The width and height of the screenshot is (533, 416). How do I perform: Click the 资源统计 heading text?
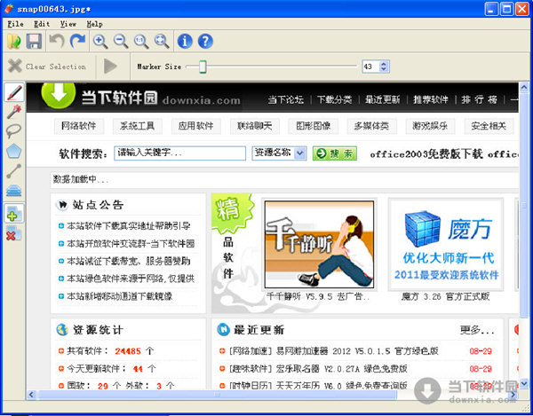click(x=98, y=330)
